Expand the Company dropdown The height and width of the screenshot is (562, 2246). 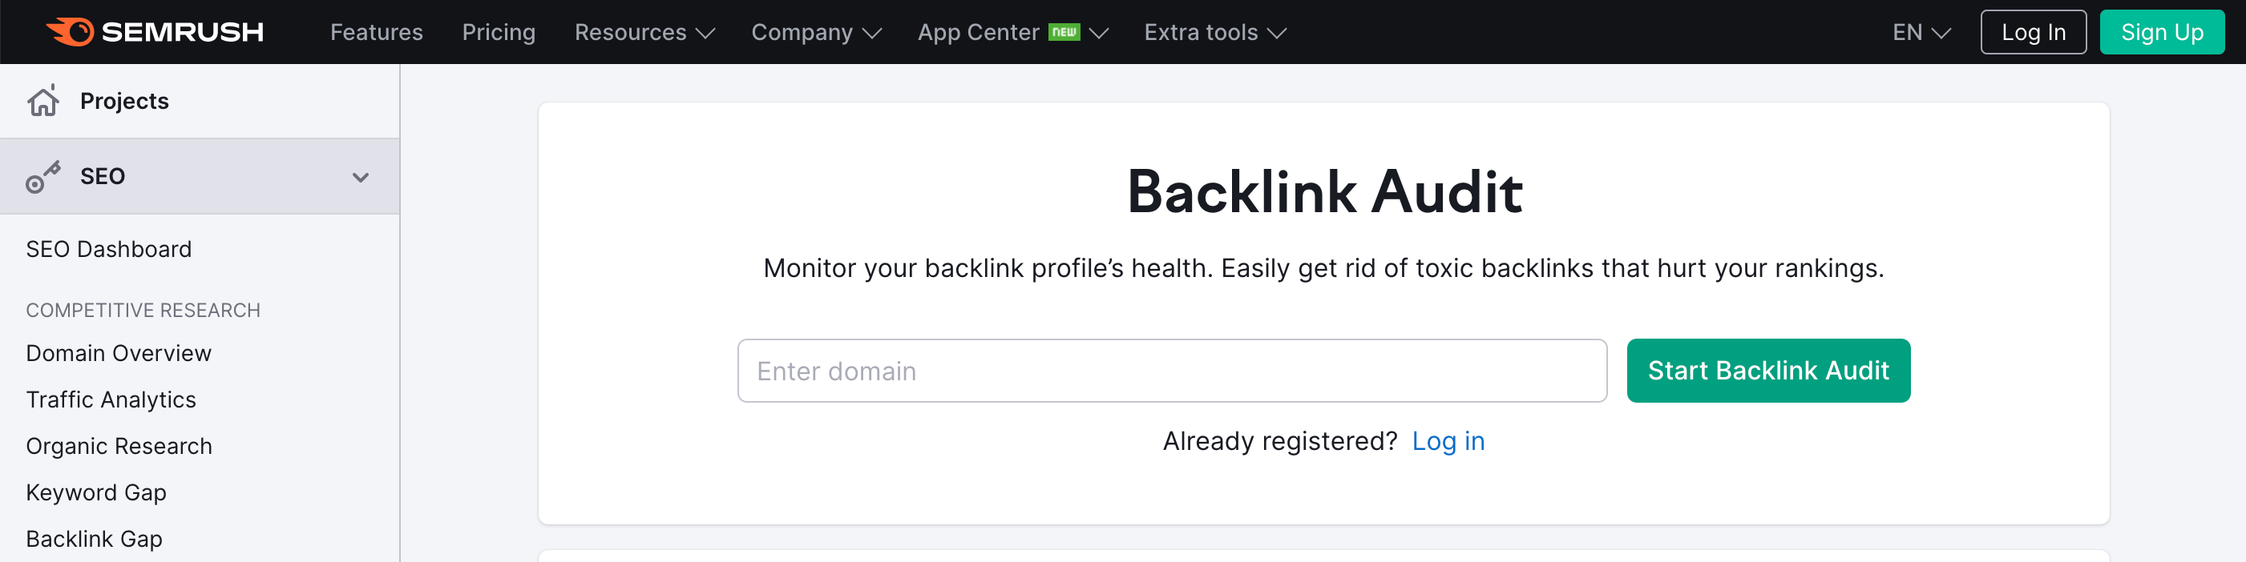click(816, 32)
